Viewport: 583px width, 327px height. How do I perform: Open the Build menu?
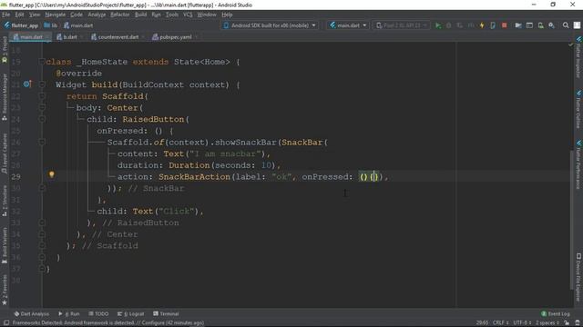(140, 15)
